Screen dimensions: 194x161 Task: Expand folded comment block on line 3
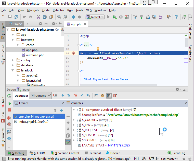pos(79,45)
